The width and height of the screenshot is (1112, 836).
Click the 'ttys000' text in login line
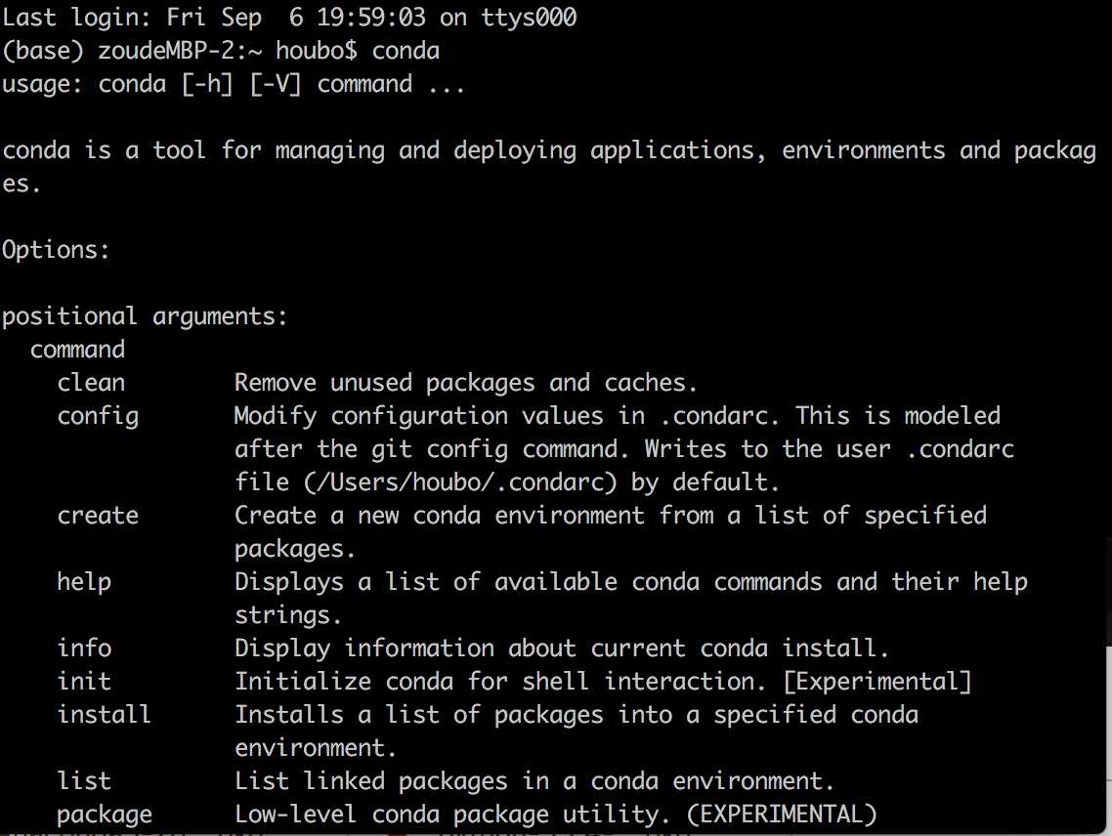coord(529,18)
